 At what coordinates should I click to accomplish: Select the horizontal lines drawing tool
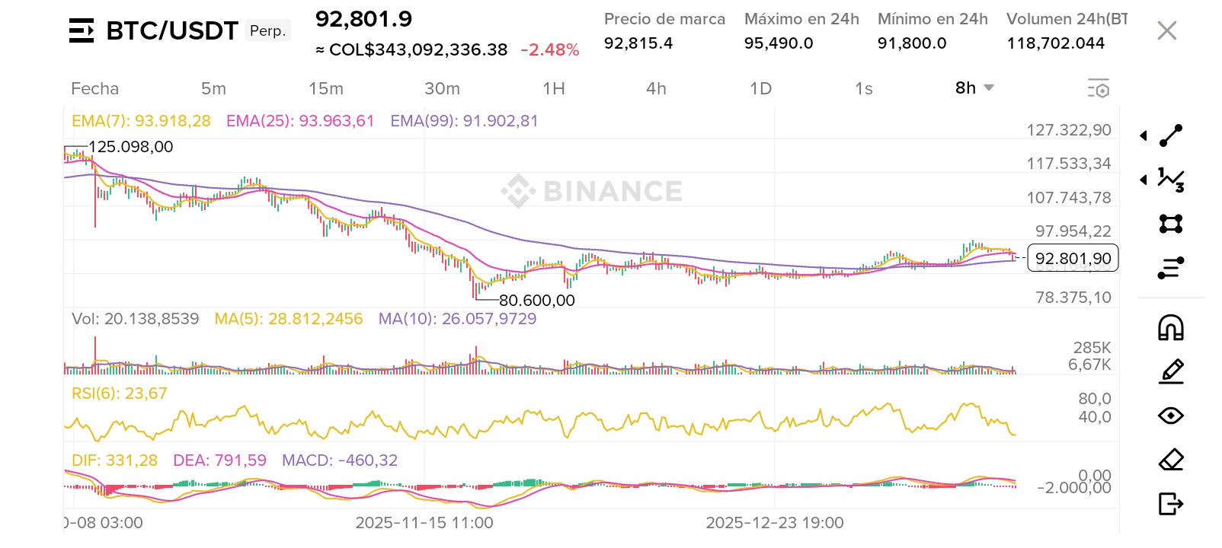tap(1171, 268)
